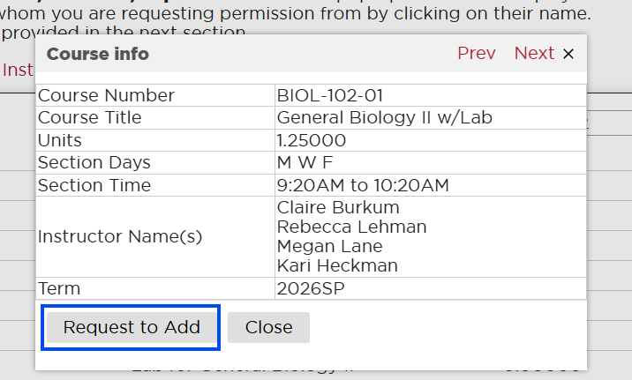
Task: Go to the Next course
Action: click(x=534, y=54)
